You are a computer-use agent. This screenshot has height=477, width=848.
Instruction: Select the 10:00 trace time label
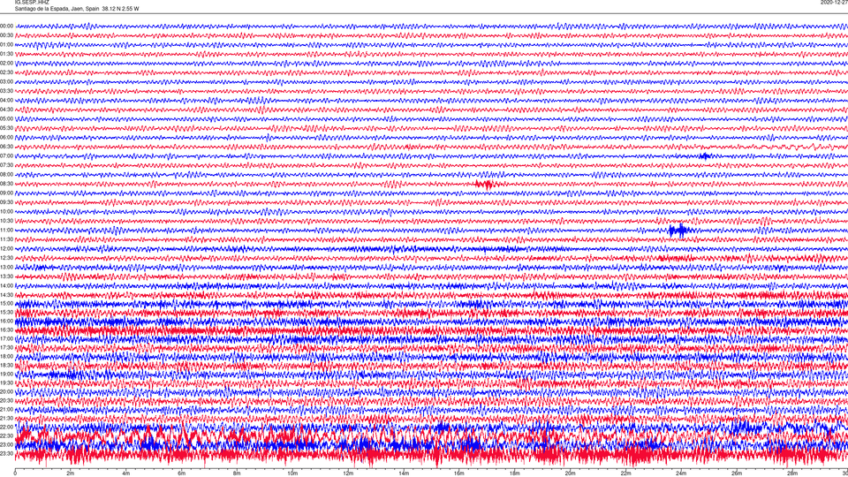click(6, 211)
